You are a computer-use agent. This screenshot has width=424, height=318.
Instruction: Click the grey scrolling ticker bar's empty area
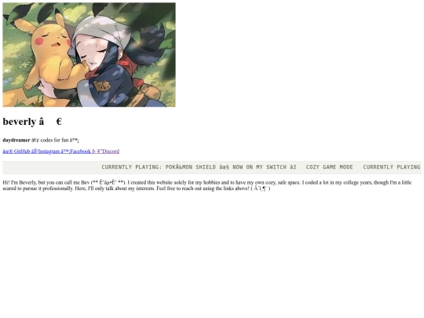51,167
